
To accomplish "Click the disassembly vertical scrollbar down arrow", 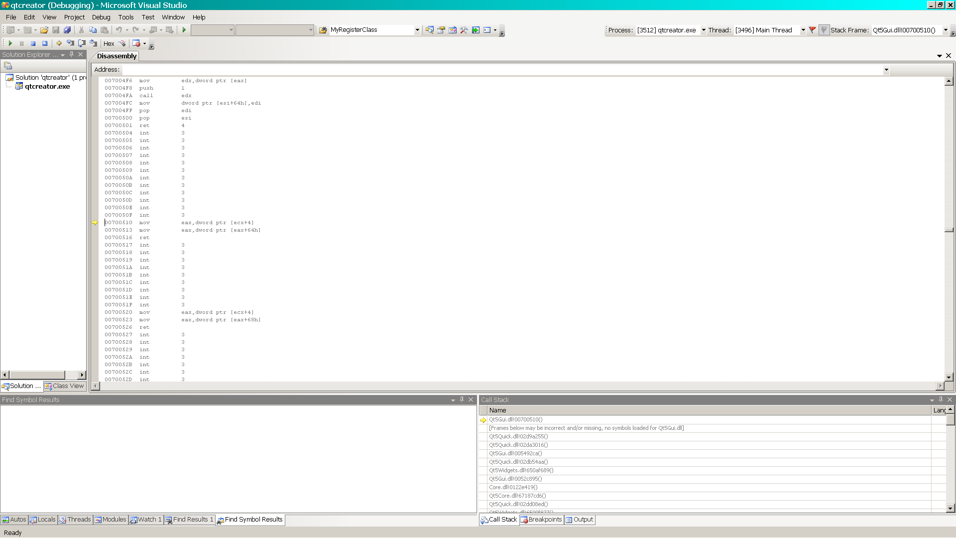I will [949, 378].
